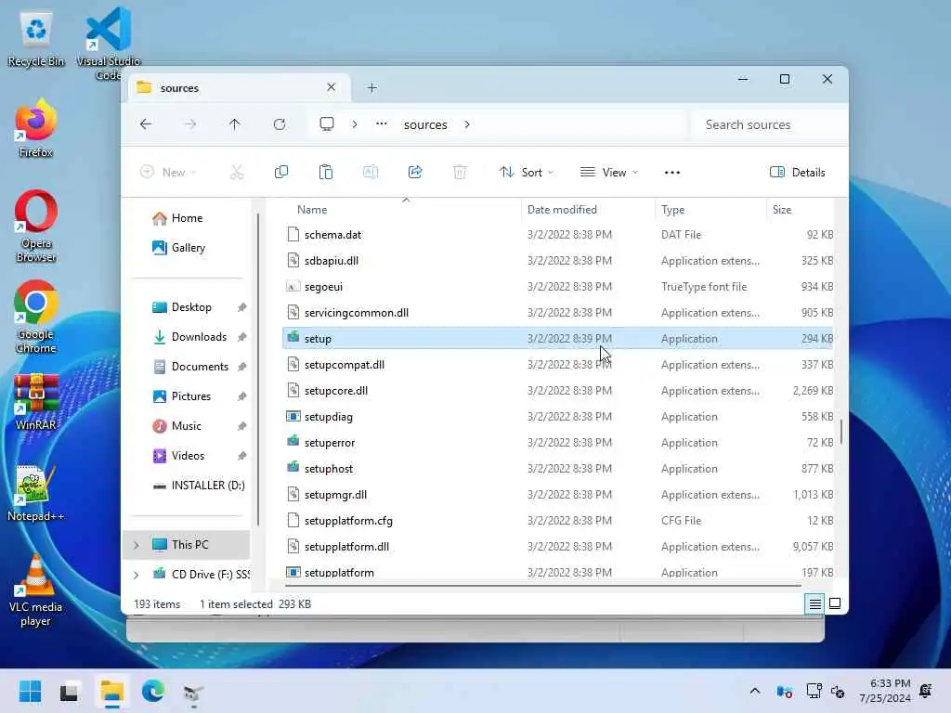Select the Recycle Bin icon
This screenshot has height=713, width=951.
point(36,39)
